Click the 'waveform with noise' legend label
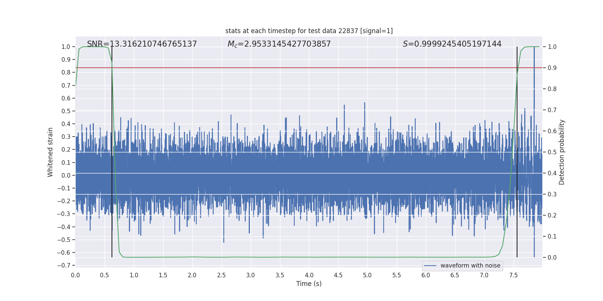The width and height of the screenshot is (603, 301). click(470, 266)
